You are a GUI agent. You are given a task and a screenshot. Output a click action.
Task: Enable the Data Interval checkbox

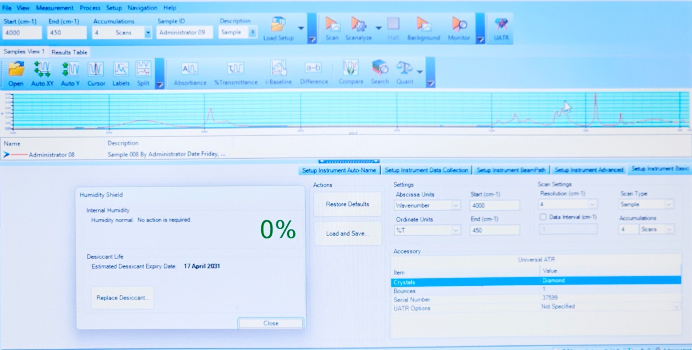543,217
